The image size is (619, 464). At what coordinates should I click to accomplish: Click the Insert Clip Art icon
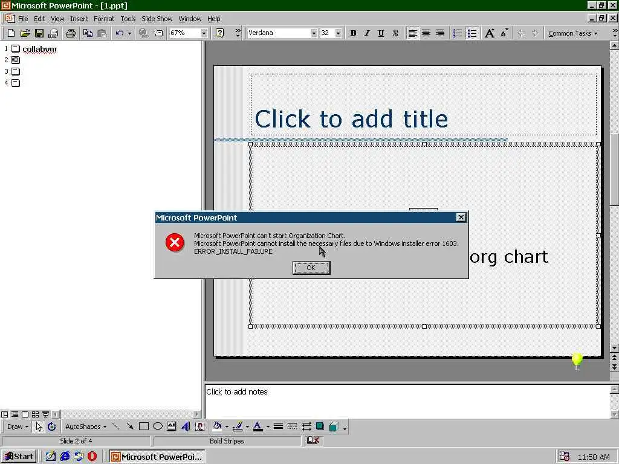199,427
